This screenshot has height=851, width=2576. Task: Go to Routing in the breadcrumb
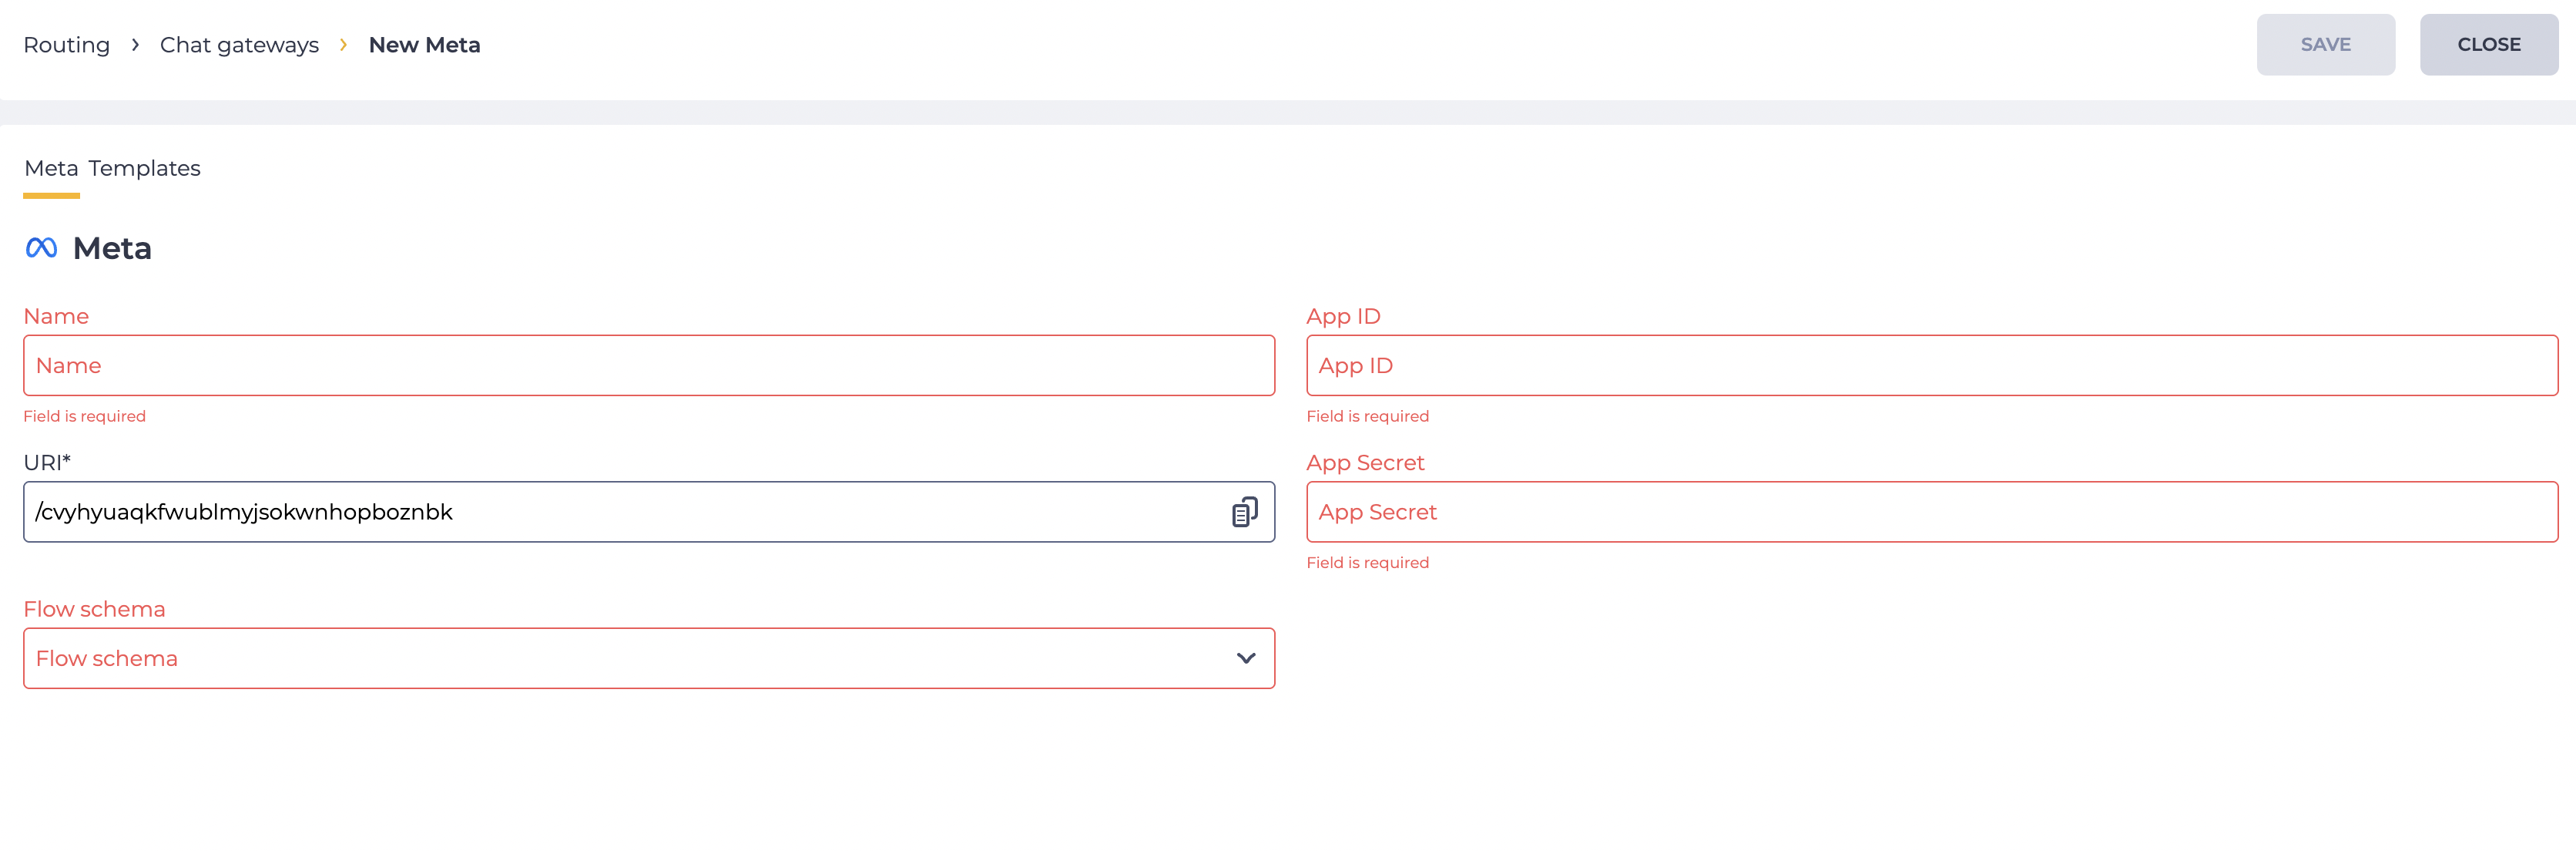tap(66, 45)
